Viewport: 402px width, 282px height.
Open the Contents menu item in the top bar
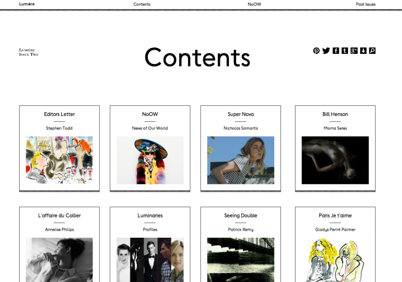[142, 4]
